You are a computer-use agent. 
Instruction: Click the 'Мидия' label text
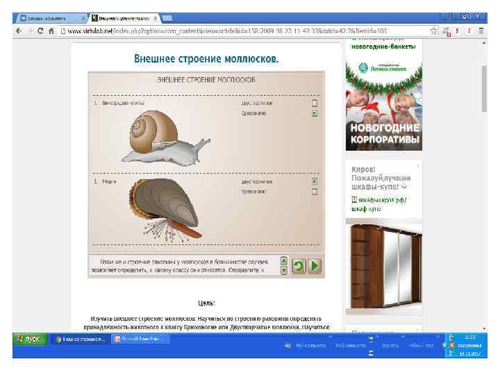[109, 181]
